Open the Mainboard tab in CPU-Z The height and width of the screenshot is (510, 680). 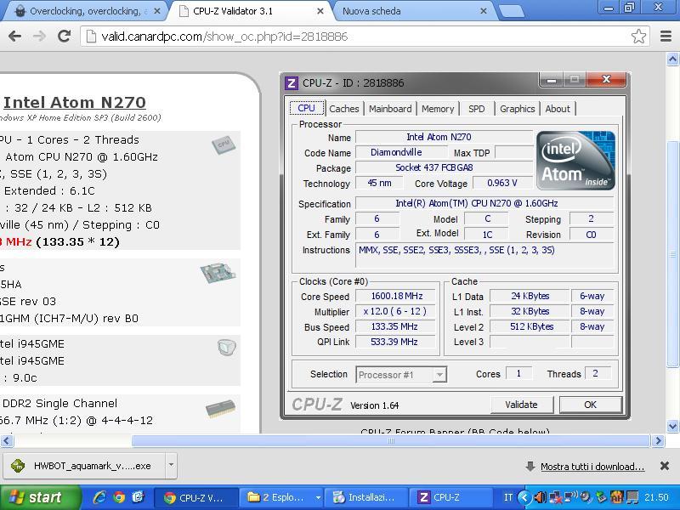pyautogui.click(x=390, y=109)
